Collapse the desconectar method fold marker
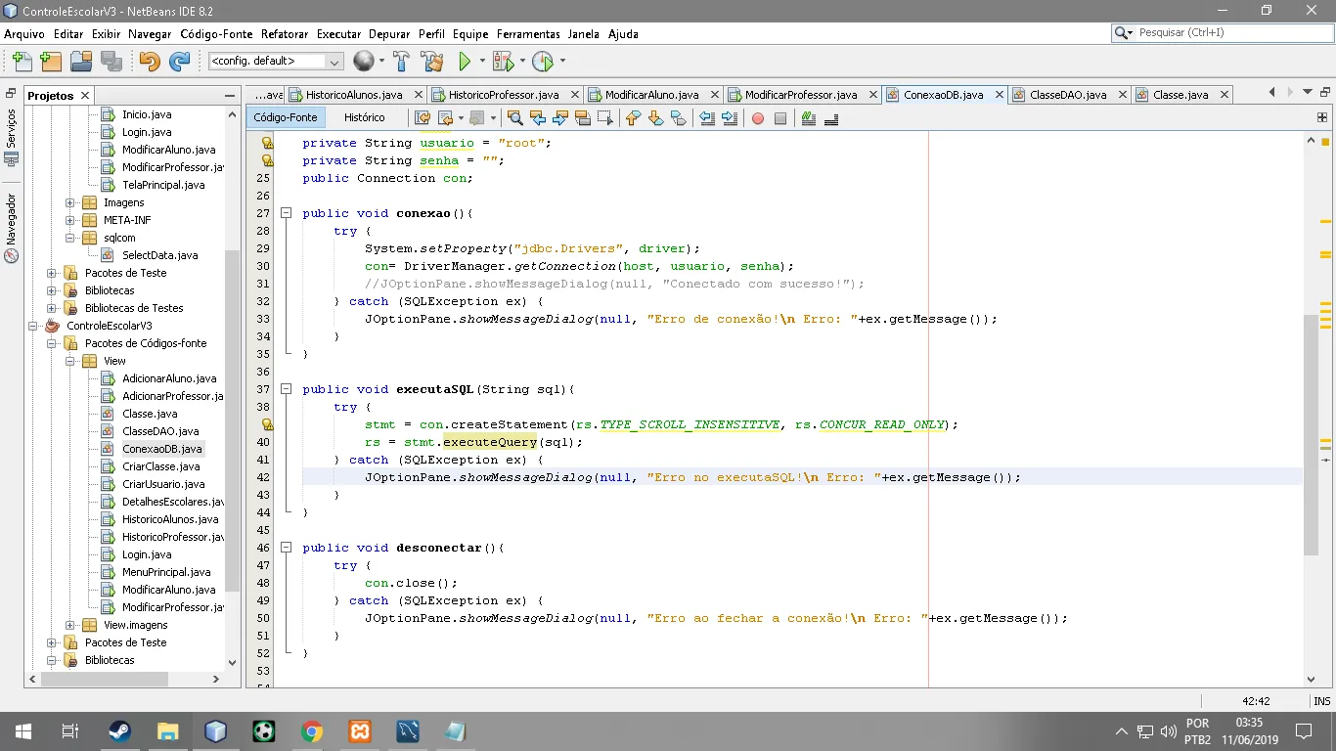The height and width of the screenshot is (751, 1336). [x=287, y=548]
